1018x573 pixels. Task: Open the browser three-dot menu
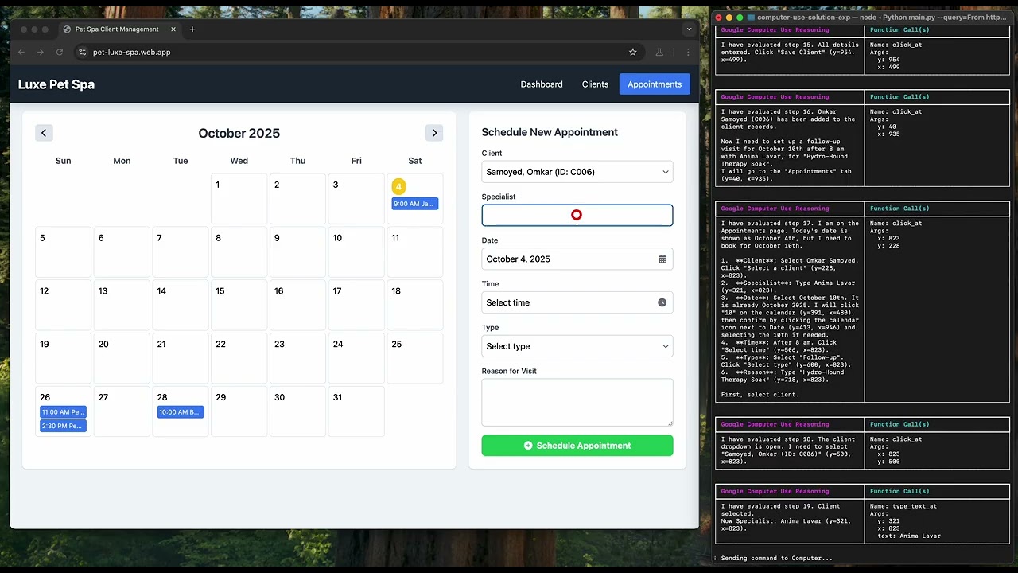686,52
